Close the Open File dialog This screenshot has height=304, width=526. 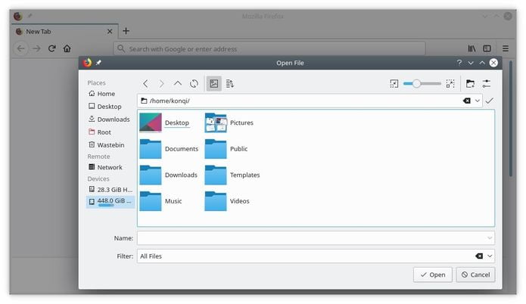point(493,63)
